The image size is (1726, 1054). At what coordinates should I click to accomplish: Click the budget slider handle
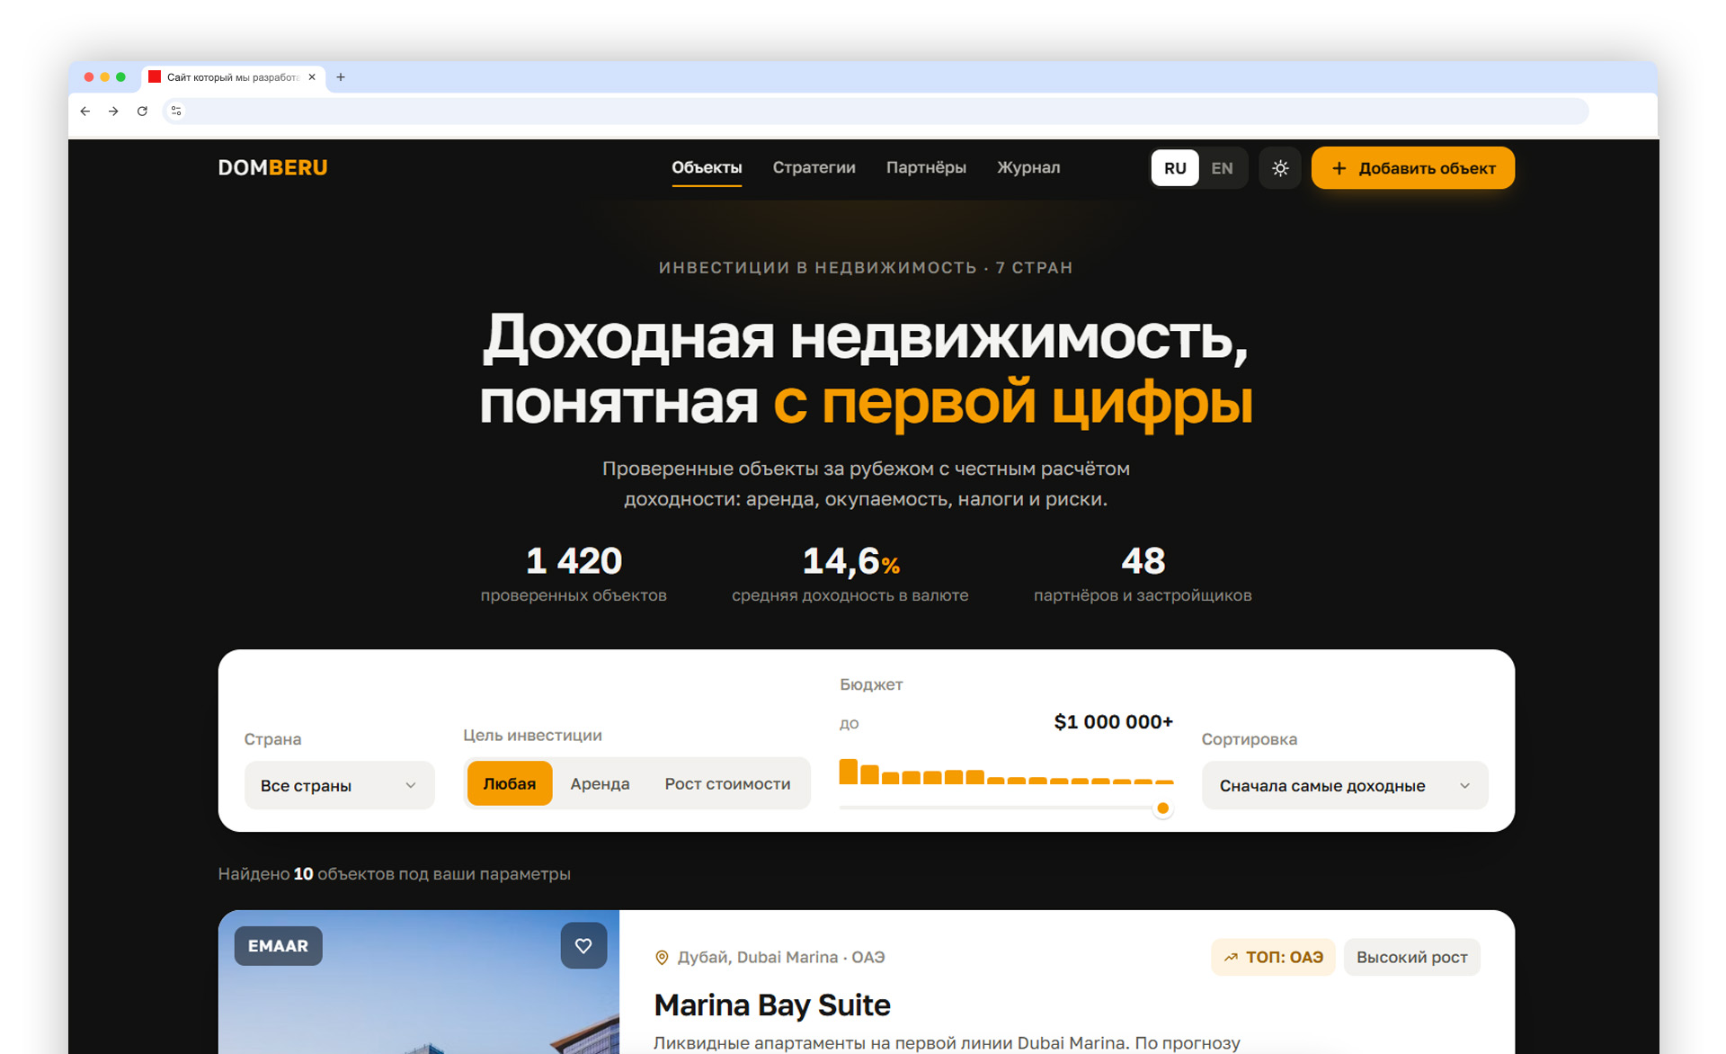click(x=1162, y=808)
